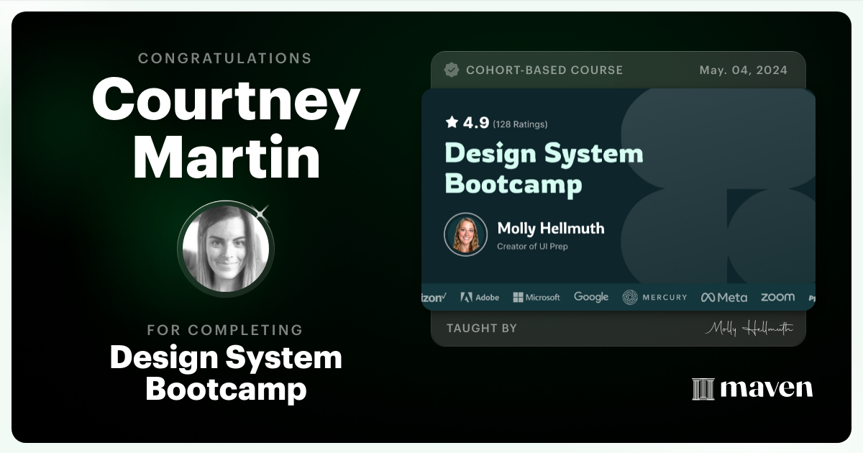Open the Design System Bootcamp course title

tap(544, 167)
